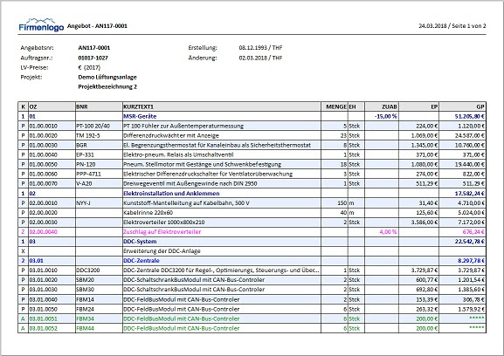Screen dimensions: 504x356
Task: Select 'Differenzdruckwächter mit Anzeige' row text
Action: 171,136
